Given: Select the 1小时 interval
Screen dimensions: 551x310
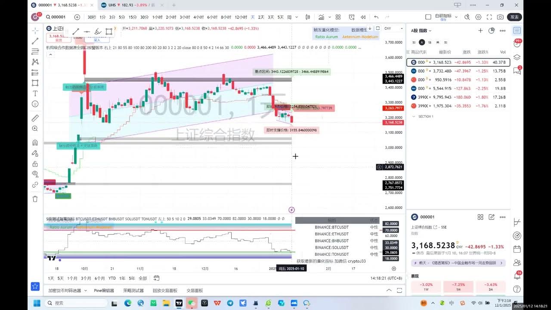Looking at the screenshot, I should tap(157, 17).
